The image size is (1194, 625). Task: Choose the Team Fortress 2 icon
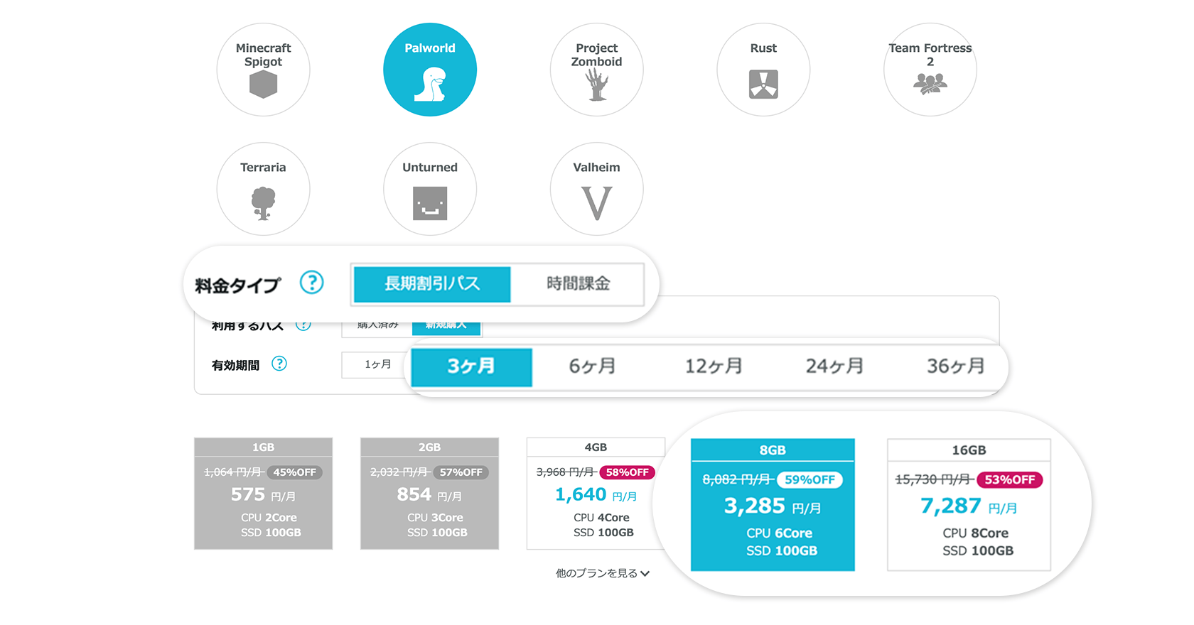(x=930, y=70)
